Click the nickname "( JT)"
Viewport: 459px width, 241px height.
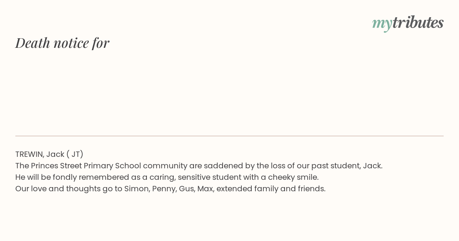(75, 154)
